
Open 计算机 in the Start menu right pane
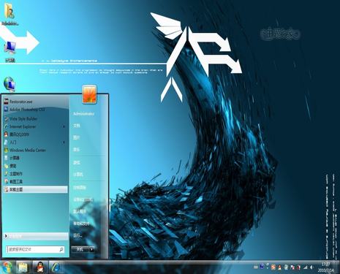[78, 175]
